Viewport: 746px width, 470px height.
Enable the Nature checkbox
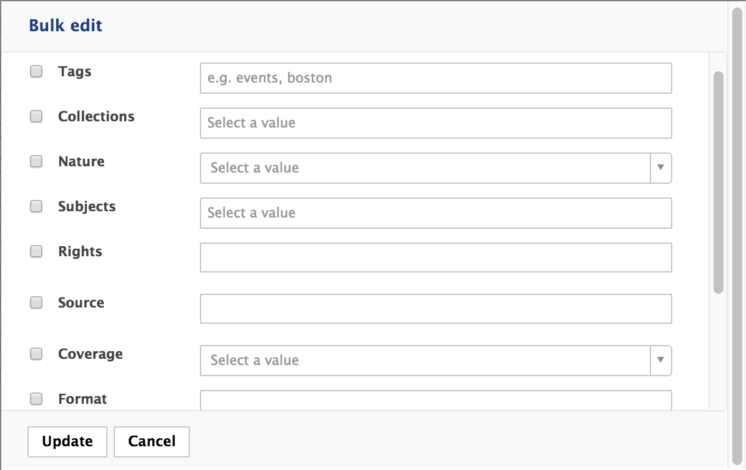click(x=36, y=161)
